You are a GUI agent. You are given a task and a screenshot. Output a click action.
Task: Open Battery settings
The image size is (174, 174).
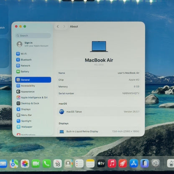pyautogui.click(x=23, y=72)
